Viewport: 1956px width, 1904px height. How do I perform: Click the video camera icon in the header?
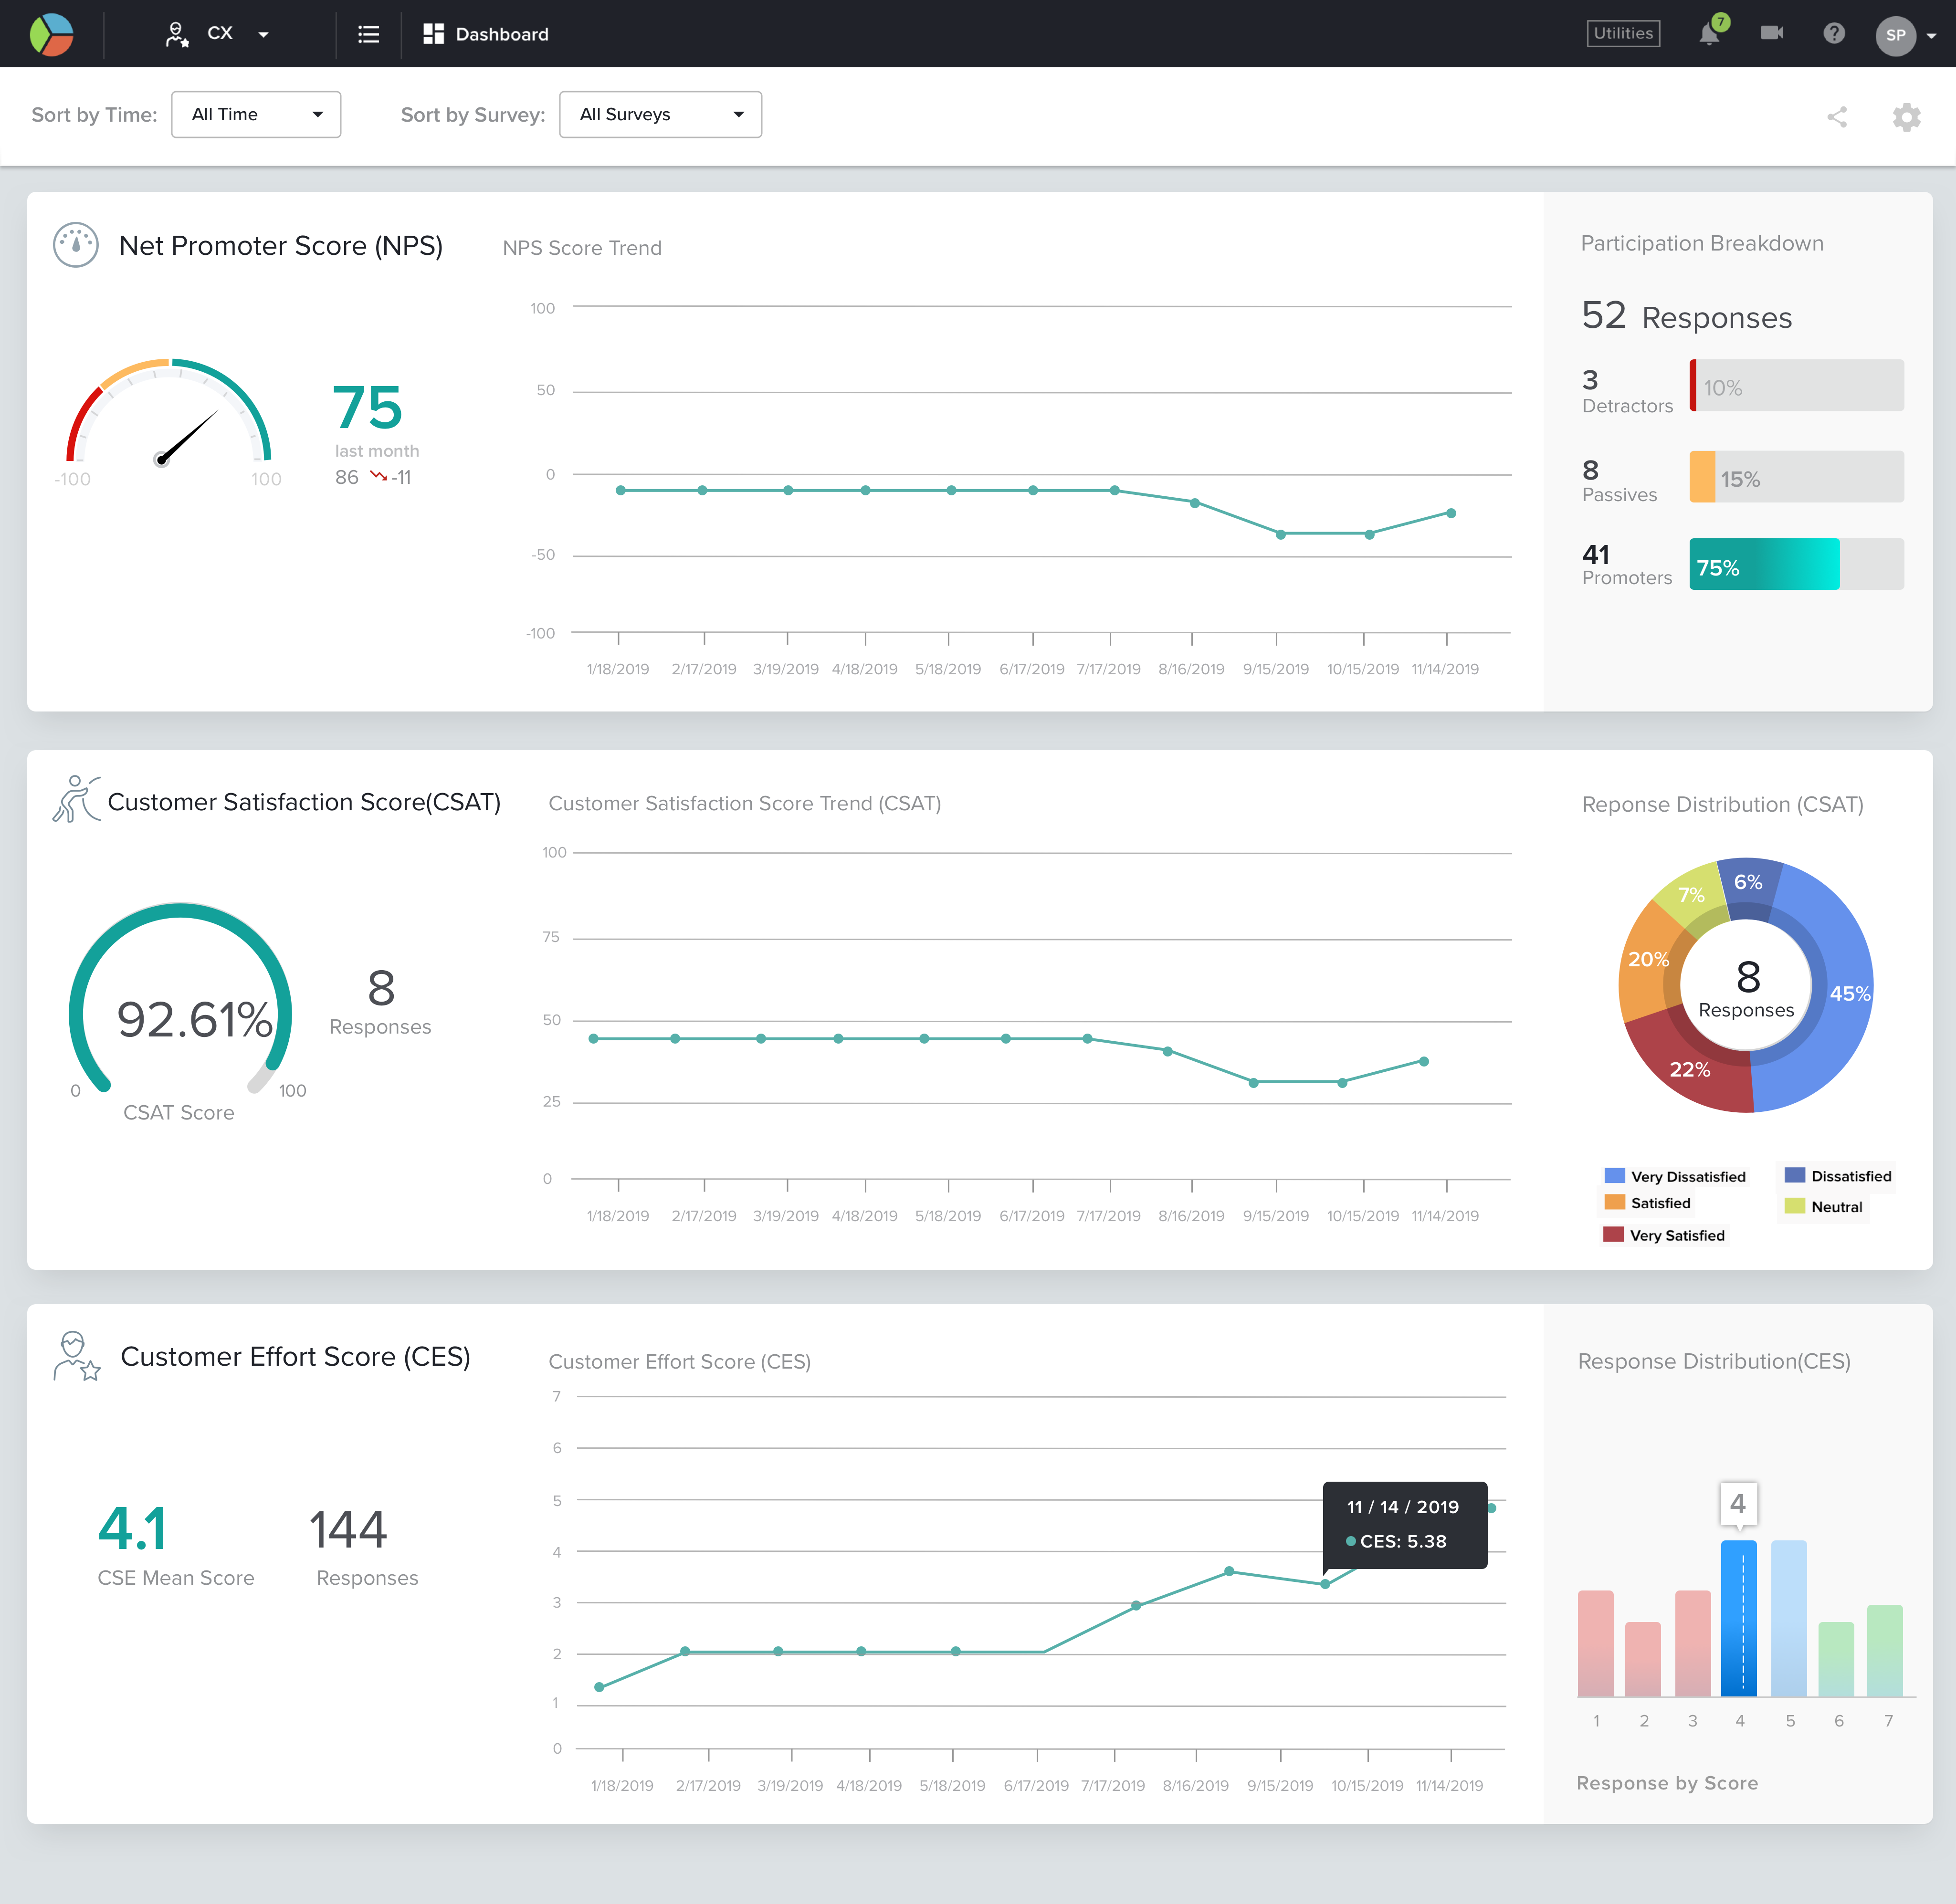click(1772, 33)
